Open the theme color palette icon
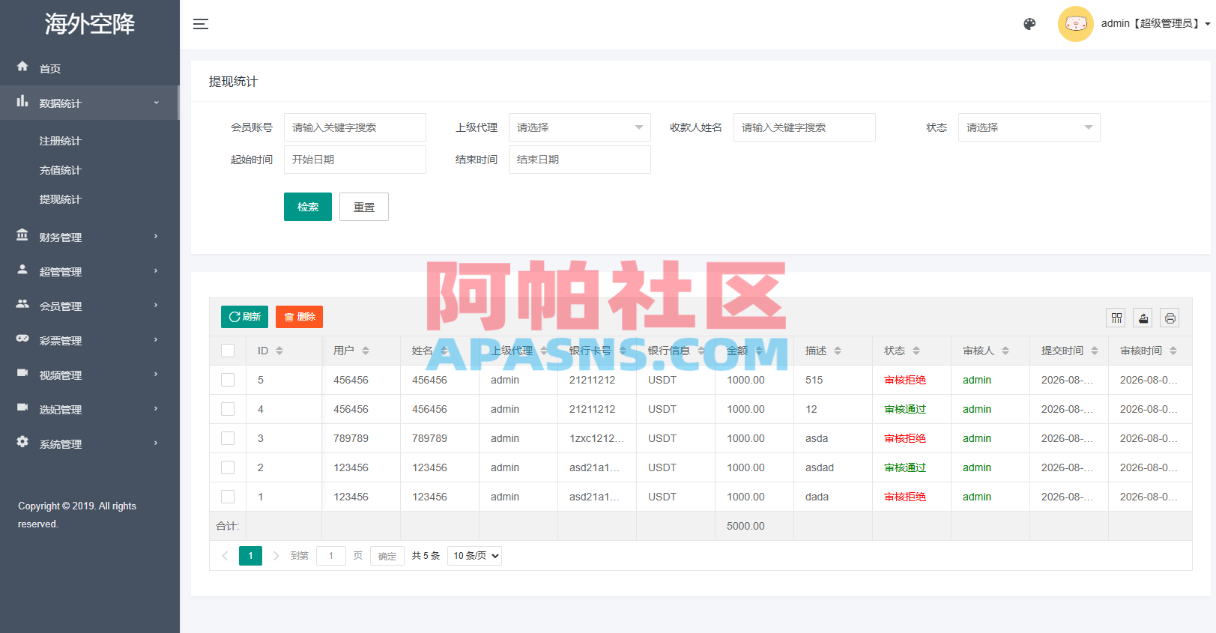Viewport: 1216px width, 633px height. point(1029,24)
